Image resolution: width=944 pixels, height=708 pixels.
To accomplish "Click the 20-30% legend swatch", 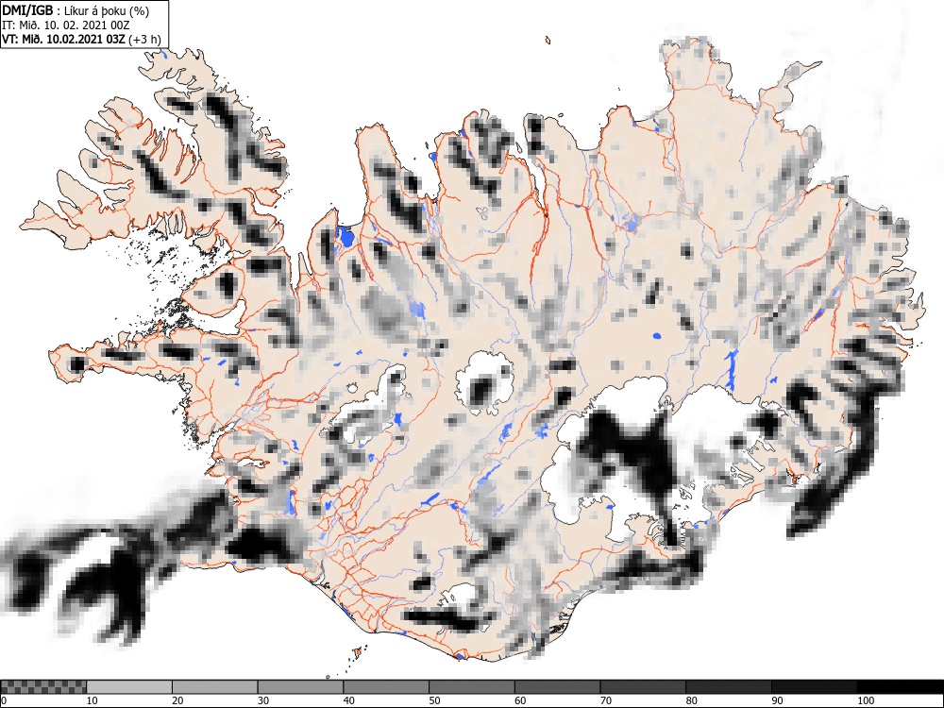I will click(x=215, y=687).
